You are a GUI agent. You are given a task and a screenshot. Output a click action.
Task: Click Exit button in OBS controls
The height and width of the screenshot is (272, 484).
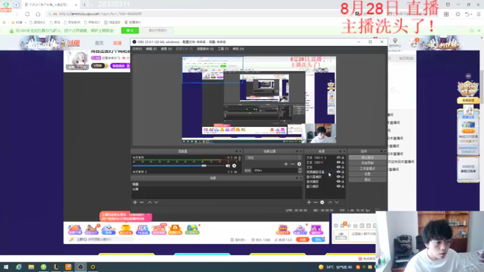click(367, 180)
